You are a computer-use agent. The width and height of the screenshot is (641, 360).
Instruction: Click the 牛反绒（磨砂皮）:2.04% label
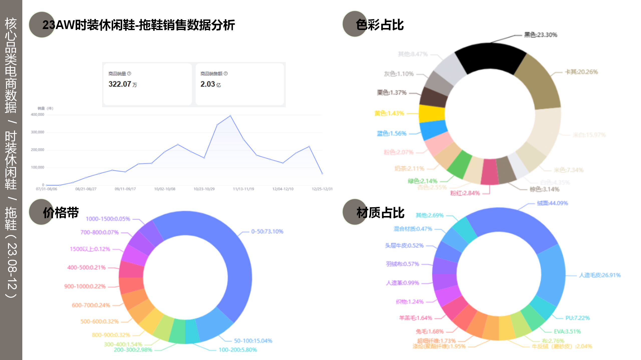[562, 346]
